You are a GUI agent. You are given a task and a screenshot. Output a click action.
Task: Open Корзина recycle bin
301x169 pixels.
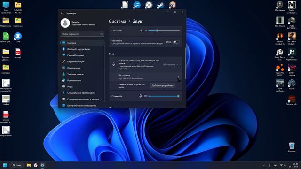[x=292, y=147]
